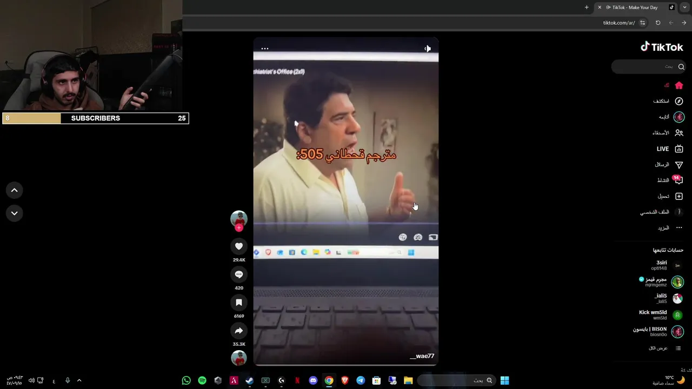Open the For You home icon
This screenshot has width=692, height=389.
(679, 85)
